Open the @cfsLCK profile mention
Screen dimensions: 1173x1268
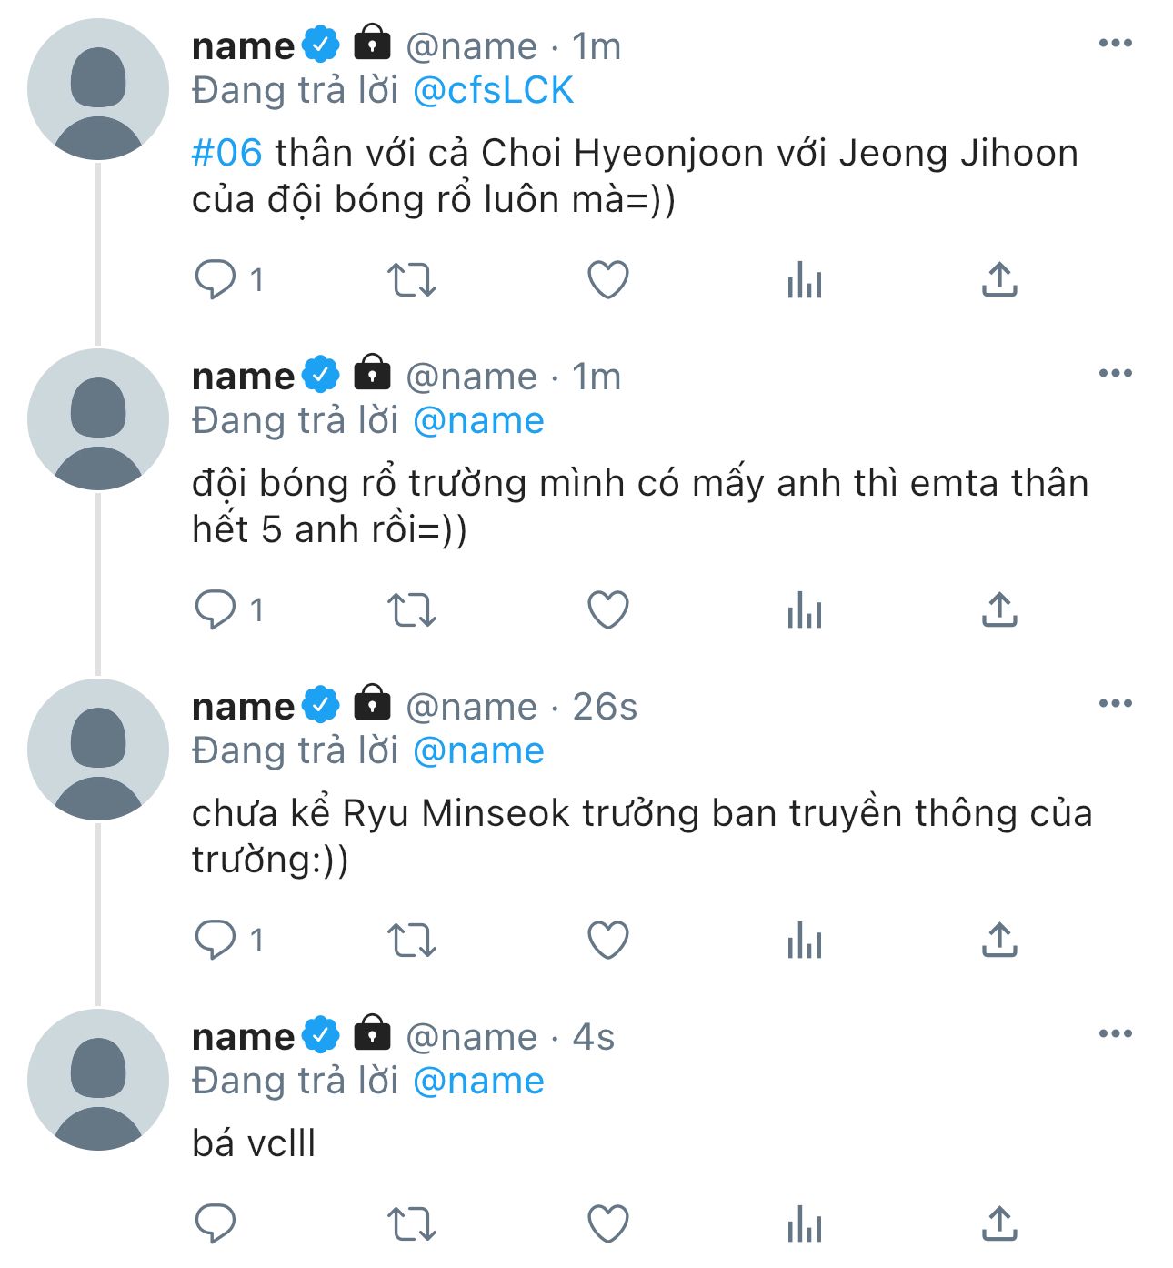pyautogui.click(x=493, y=90)
